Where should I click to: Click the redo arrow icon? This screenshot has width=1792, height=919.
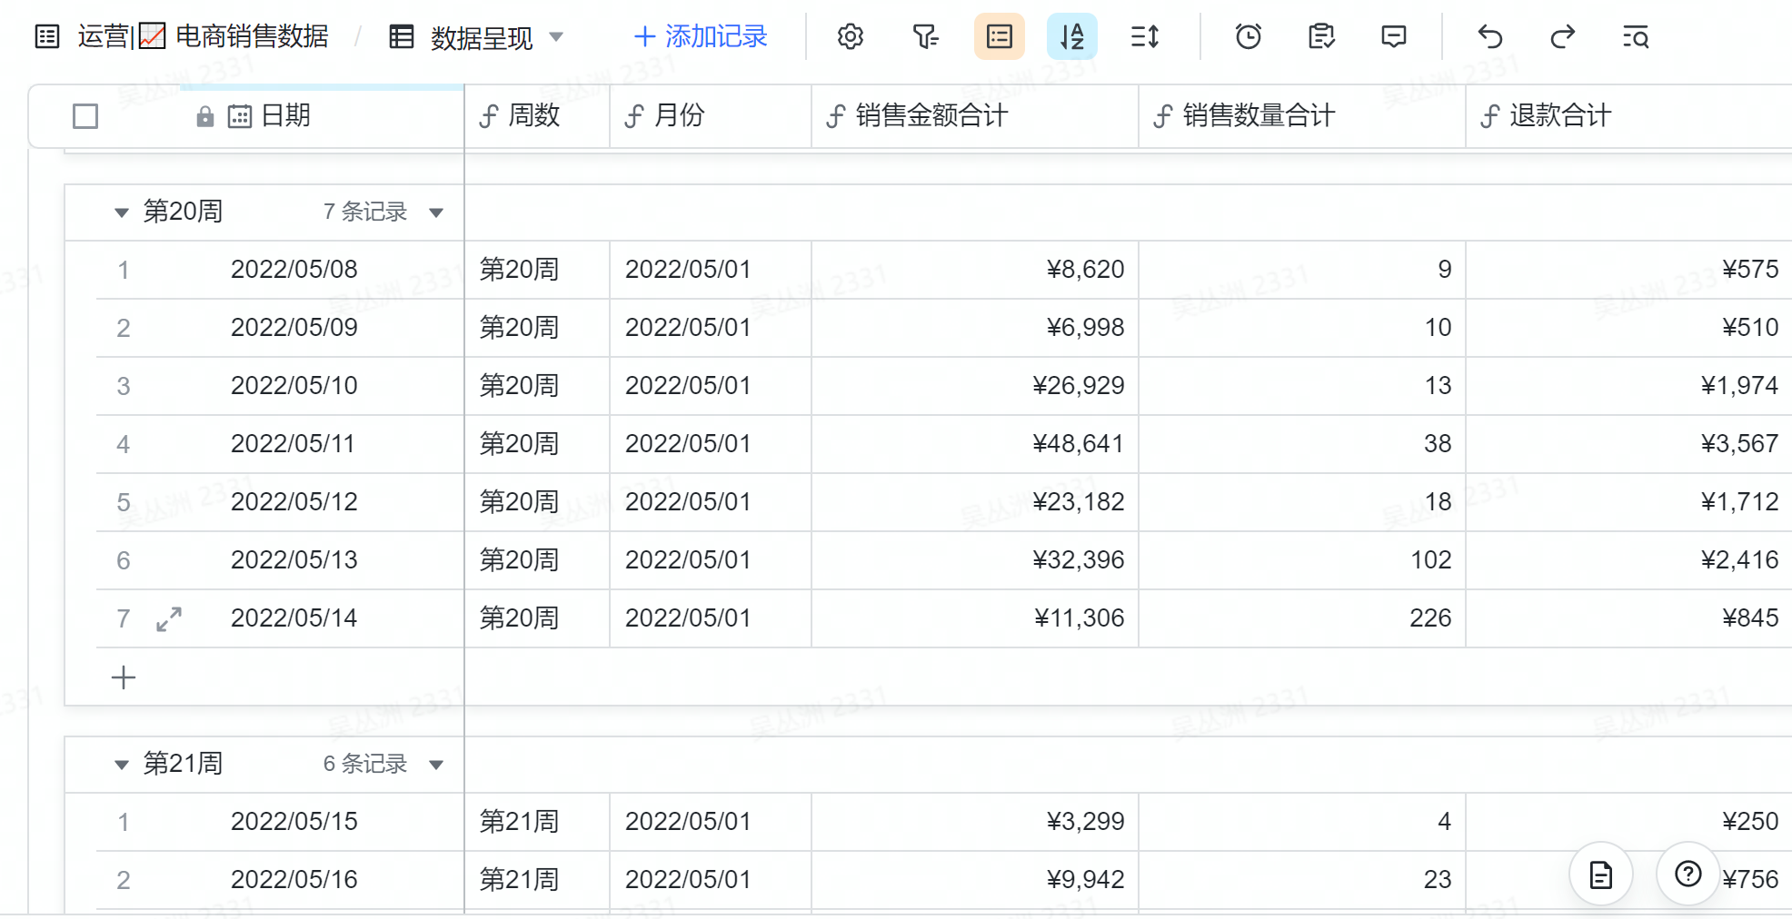(x=1562, y=37)
